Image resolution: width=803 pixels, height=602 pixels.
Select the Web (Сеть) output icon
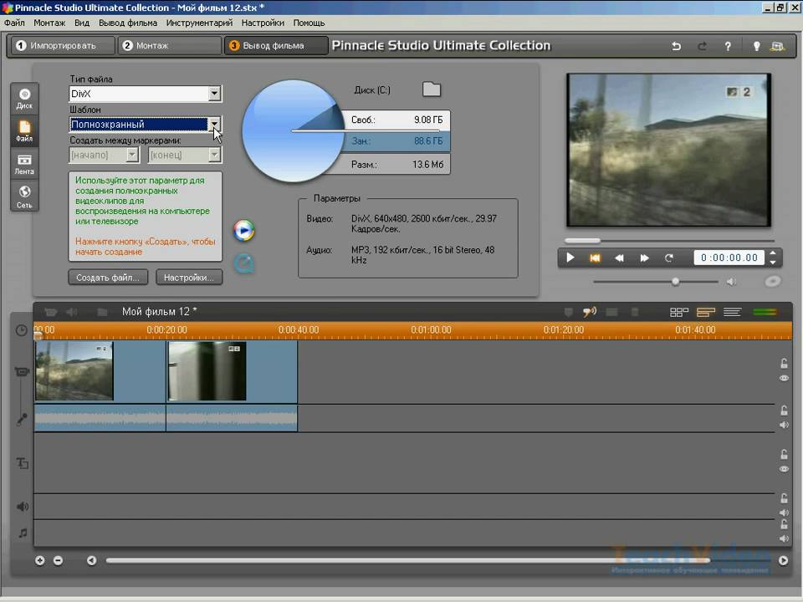[x=24, y=196]
